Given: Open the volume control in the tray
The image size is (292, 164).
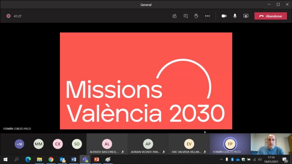Looking at the screenshot, I should [x=260, y=159].
